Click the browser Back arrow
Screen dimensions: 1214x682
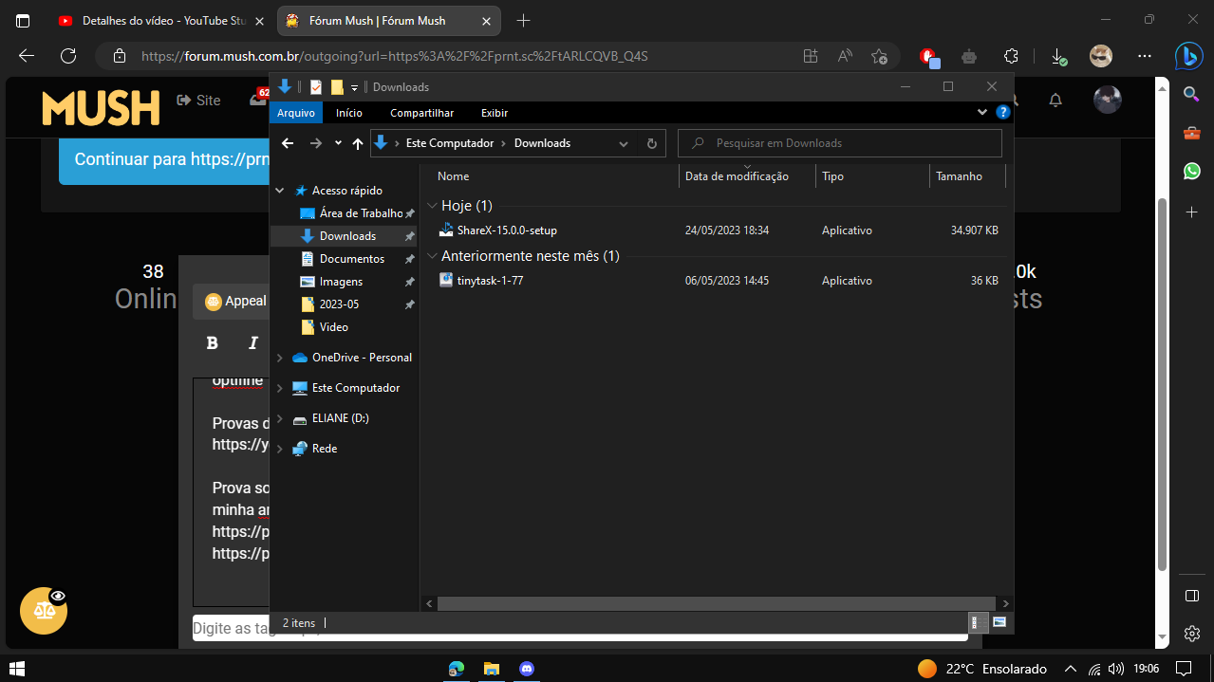pyautogui.click(x=27, y=56)
